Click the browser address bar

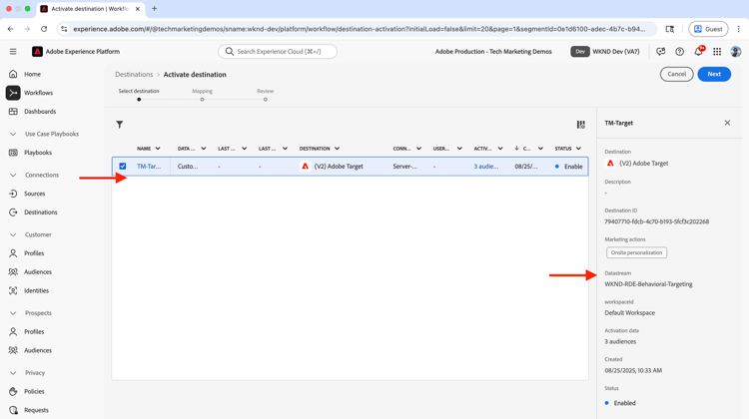coord(359,29)
